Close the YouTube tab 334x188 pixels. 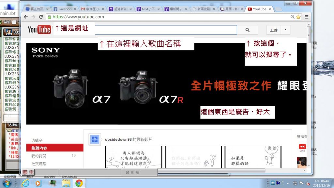(270, 9)
